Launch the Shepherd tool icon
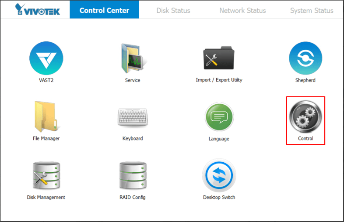 [305, 58]
